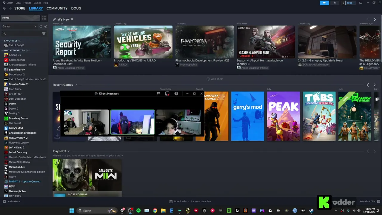The width and height of the screenshot is (382, 215).
Task: Click the help icon in Direct Messages window
Action: coord(176,93)
